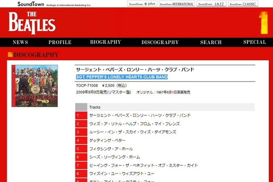
Task: Click the original release date 1967年6月1日英国発売
Action: [x=173, y=92]
